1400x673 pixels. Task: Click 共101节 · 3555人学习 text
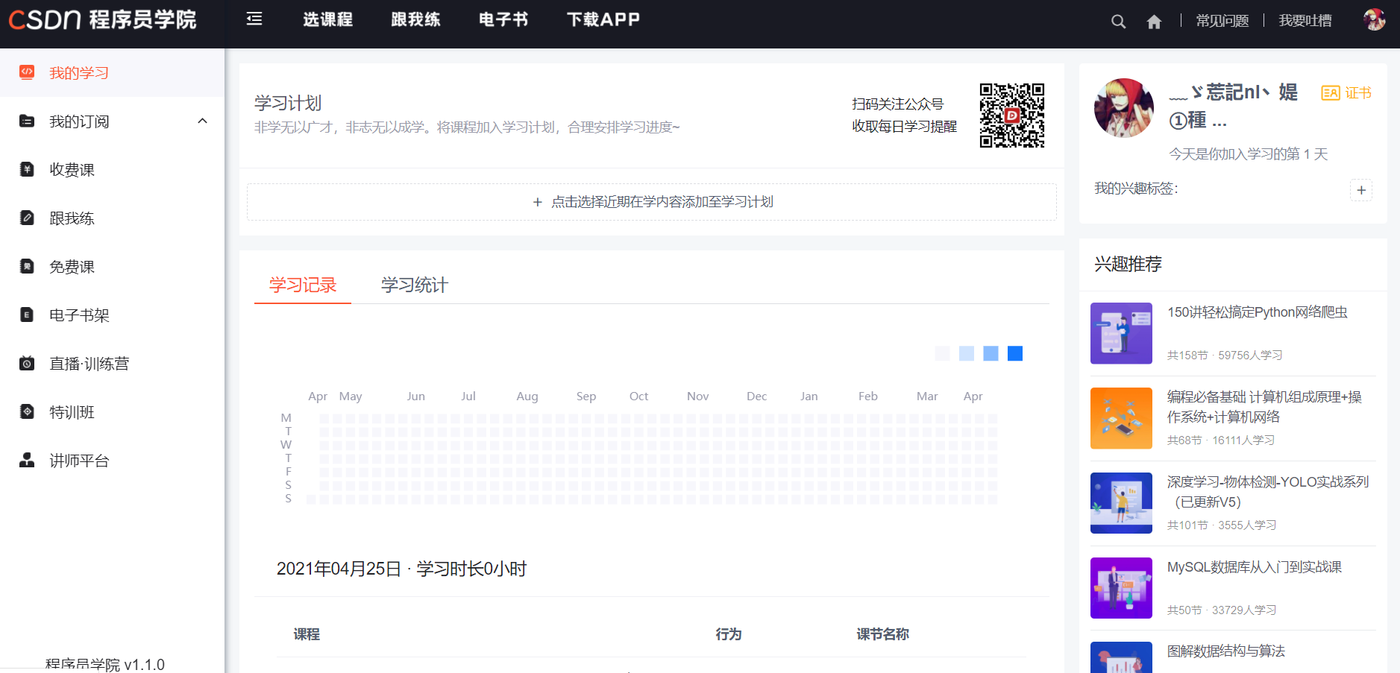tap(1222, 525)
